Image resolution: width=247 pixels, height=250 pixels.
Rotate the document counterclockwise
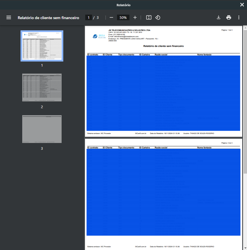(x=158, y=17)
